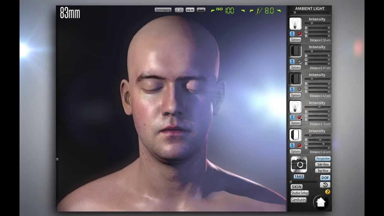This screenshot has width=384, height=216.
Task: Click the home icon
Action: tap(321, 202)
